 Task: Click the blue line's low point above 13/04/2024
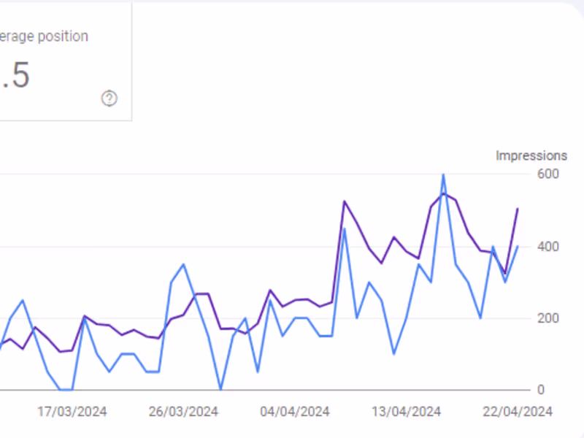(x=393, y=354)
